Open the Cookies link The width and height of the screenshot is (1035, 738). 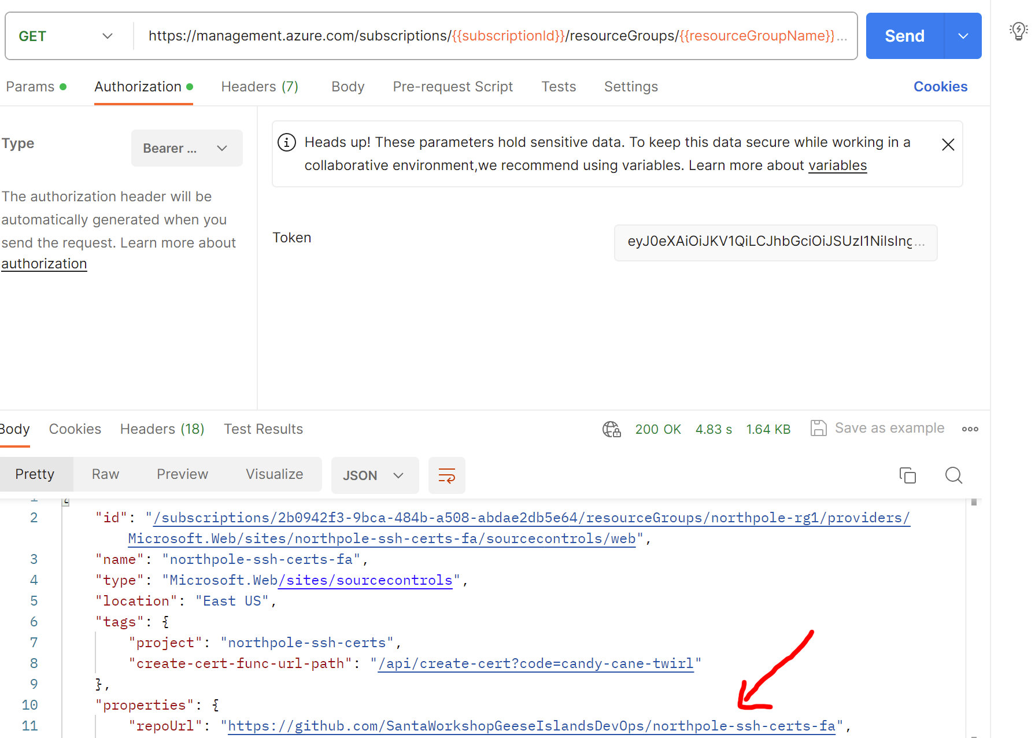[940, 87]
